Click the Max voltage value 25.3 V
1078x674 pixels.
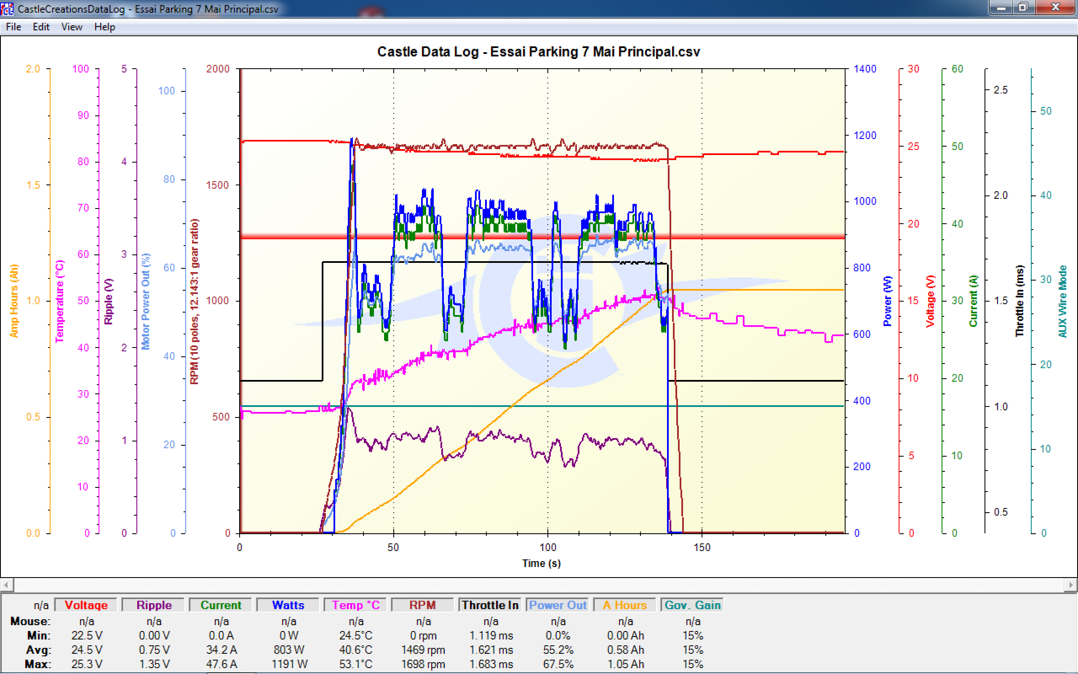pos(87,664)
